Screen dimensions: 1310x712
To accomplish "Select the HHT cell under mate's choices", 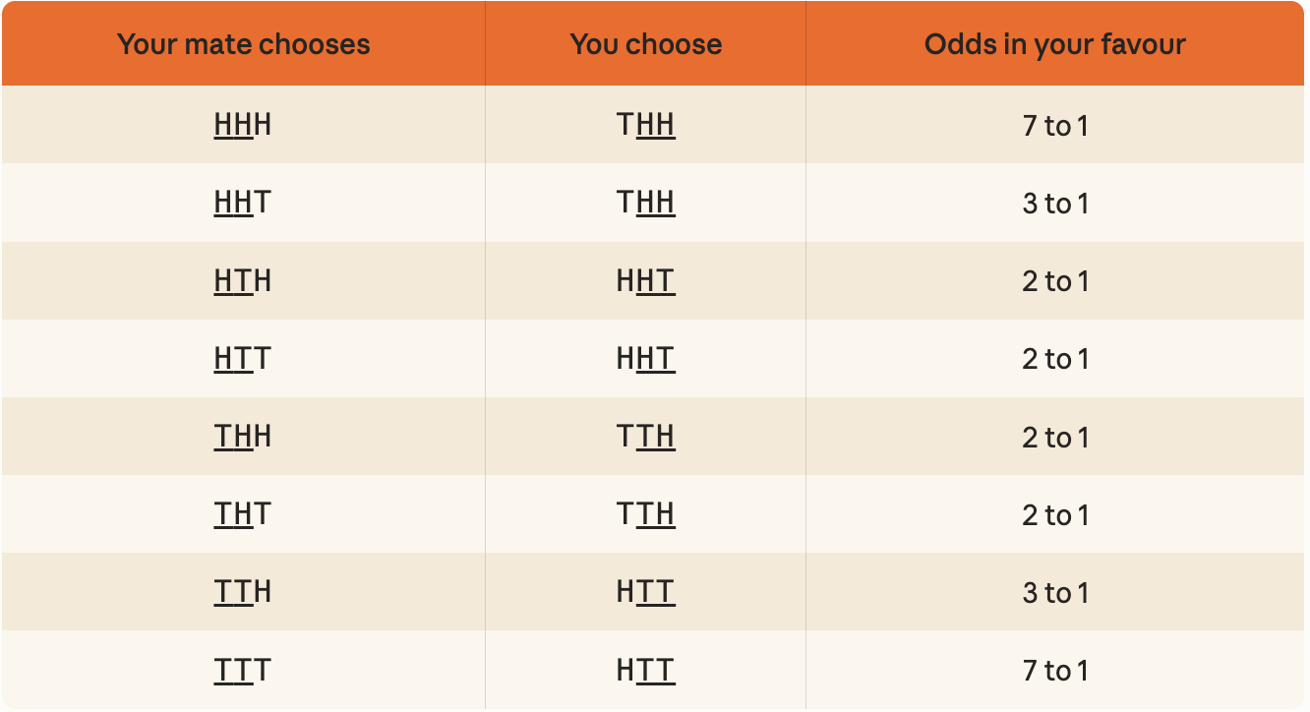I will pyautogui.click(x=243, y=203).
